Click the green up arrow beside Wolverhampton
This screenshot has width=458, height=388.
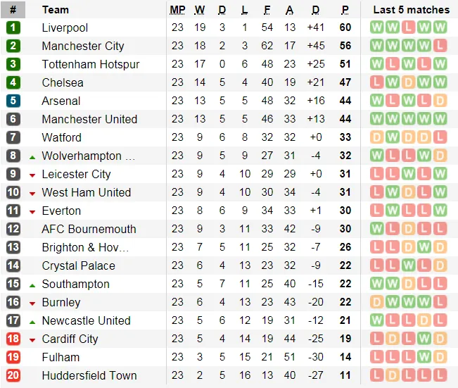[32, 156]
